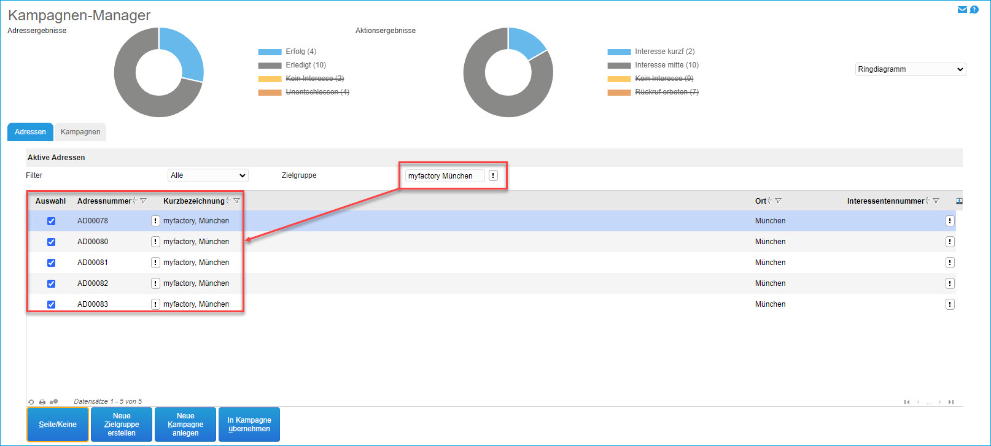The image size is (991, 446).
Task: Click the Neue Kampagne anlegen button
Action: click(x=185, y=425)
